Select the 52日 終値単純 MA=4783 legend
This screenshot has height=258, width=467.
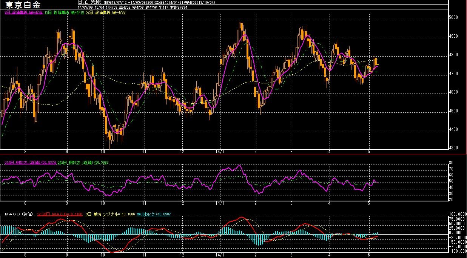(106, 12)
